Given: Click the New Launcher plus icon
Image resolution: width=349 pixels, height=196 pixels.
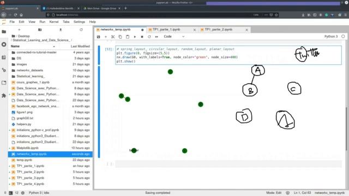Looking at the screenshot, I should [x=19, y=29].
